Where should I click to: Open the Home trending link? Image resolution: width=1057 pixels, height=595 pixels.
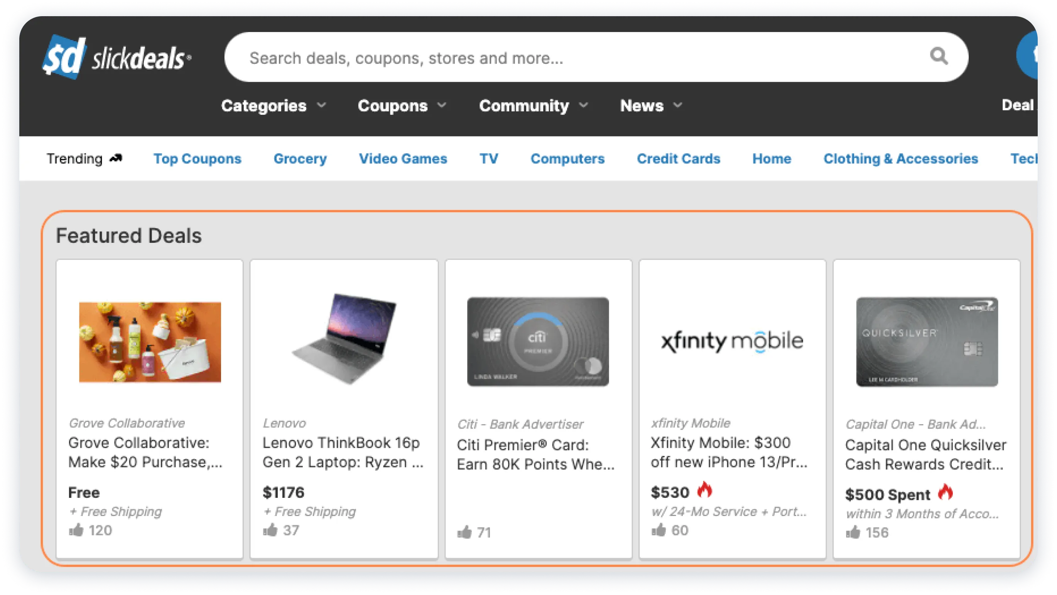point(772,159)
